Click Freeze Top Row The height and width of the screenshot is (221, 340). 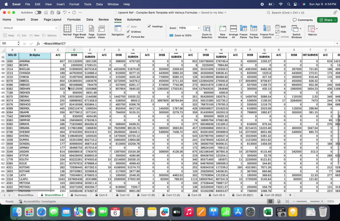[x=254, y=31]
